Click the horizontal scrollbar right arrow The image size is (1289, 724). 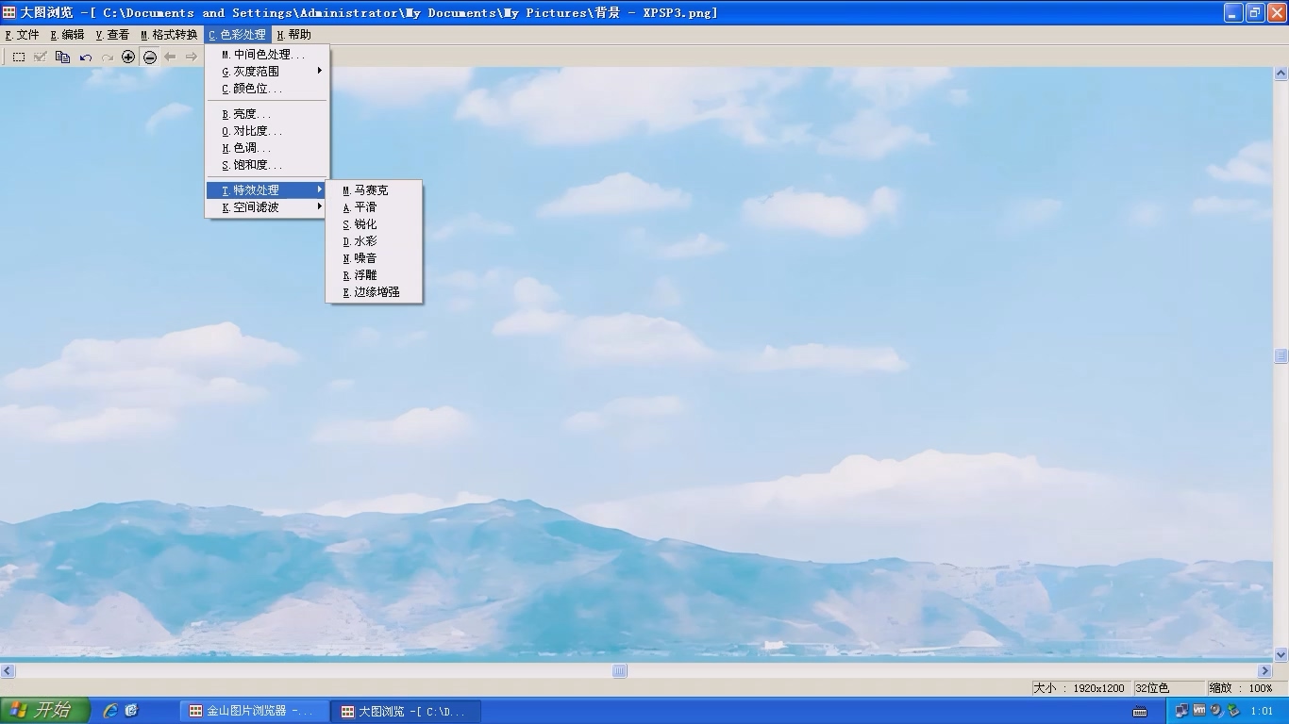[x=1264, y=671]
